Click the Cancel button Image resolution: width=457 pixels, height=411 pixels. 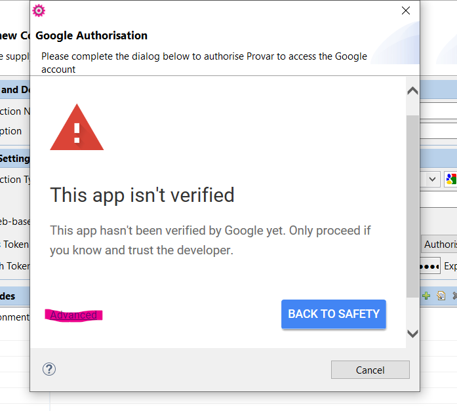pyautogui.click(x=370, y=370)
